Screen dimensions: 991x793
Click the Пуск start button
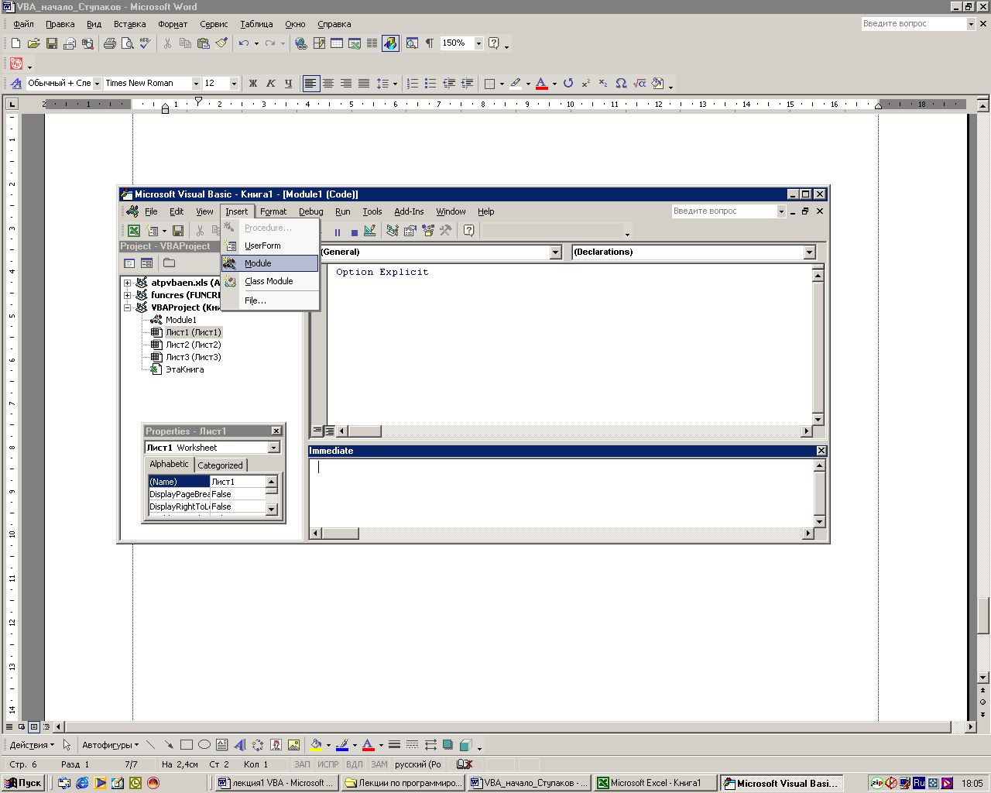(24, 783)
